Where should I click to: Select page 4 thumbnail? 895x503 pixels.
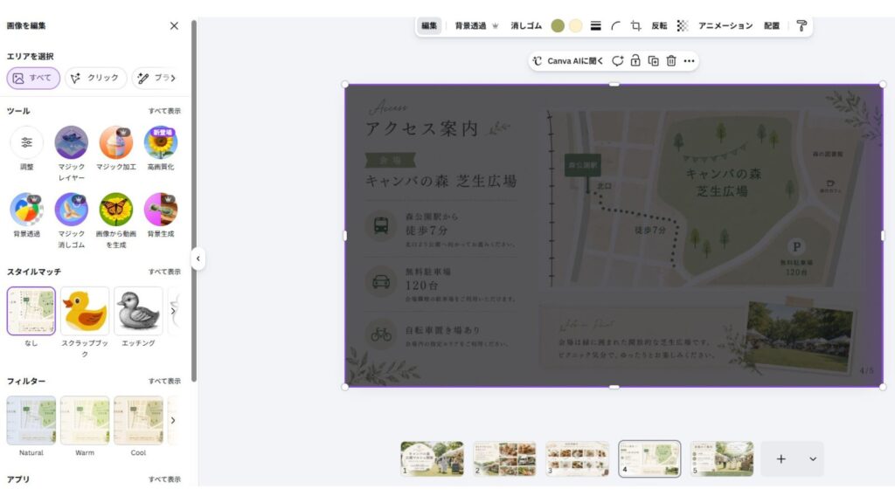[649, 458]
